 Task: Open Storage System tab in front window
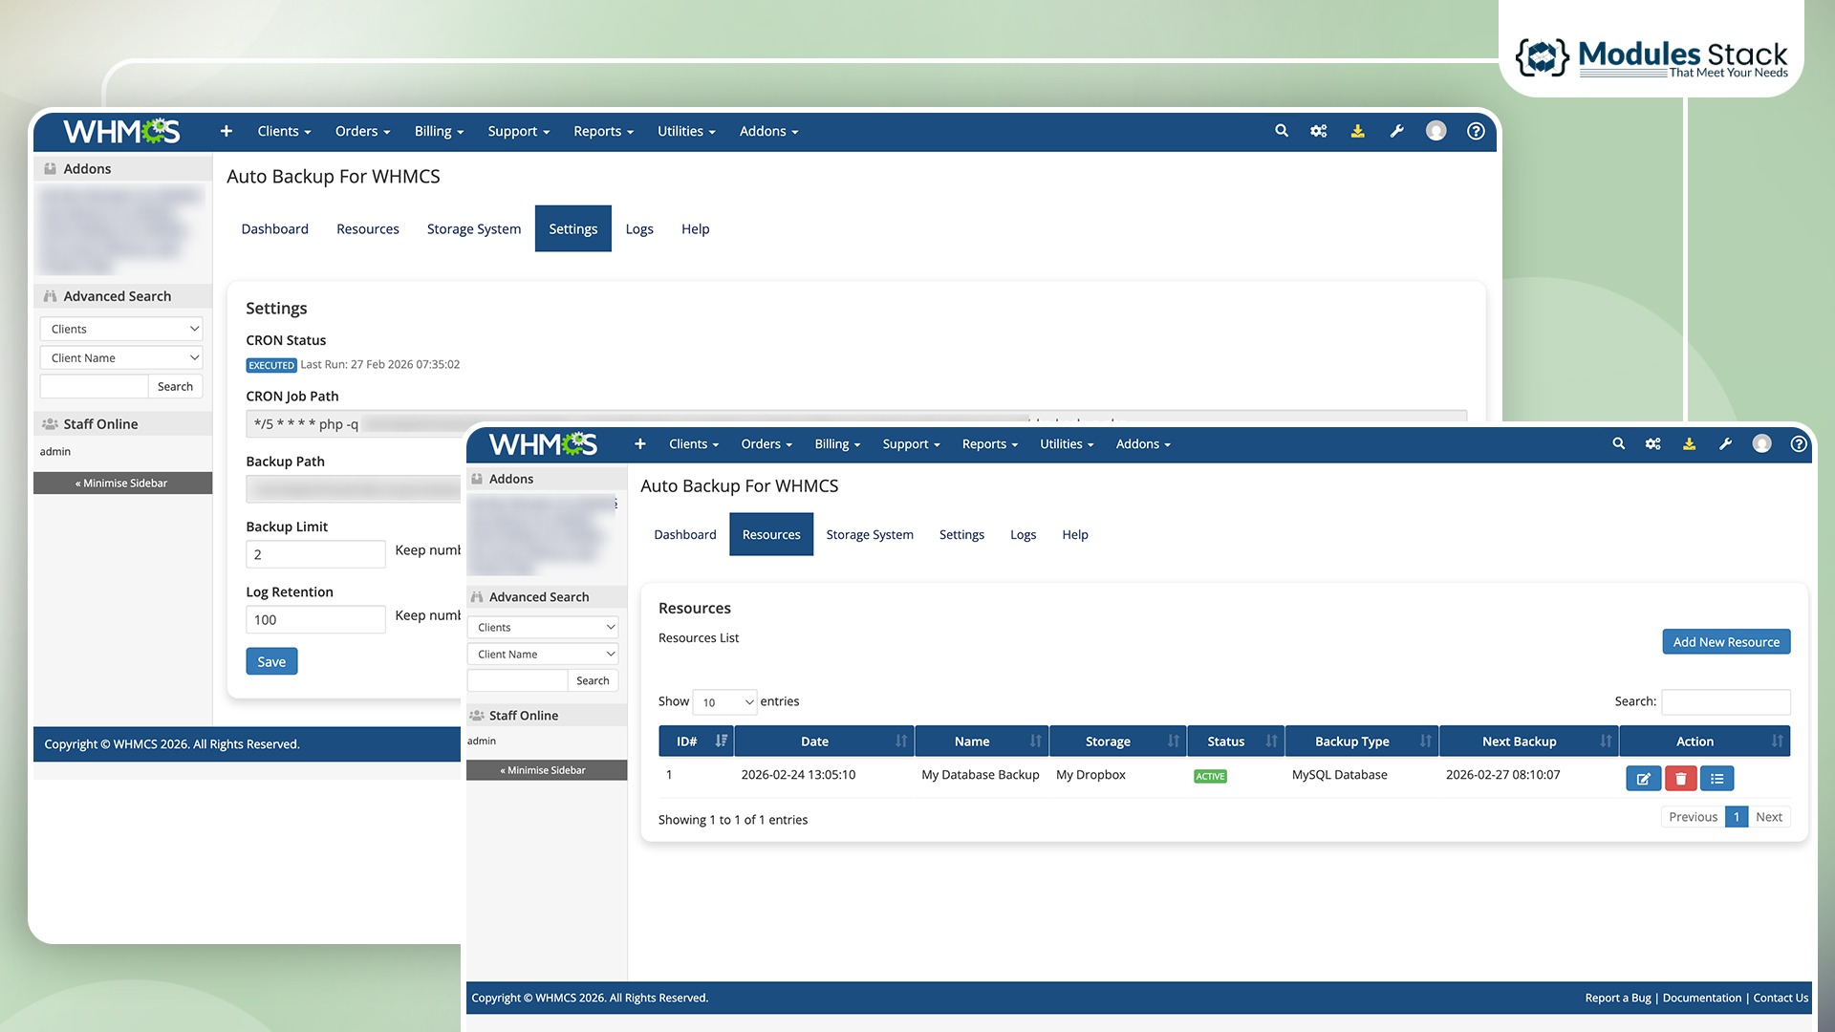click(x=869, y=535)
